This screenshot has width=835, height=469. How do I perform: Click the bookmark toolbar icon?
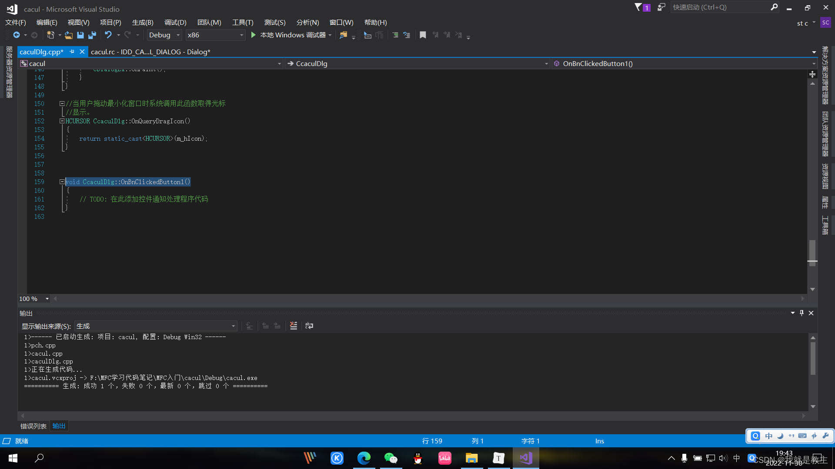(x=423, y=35)
